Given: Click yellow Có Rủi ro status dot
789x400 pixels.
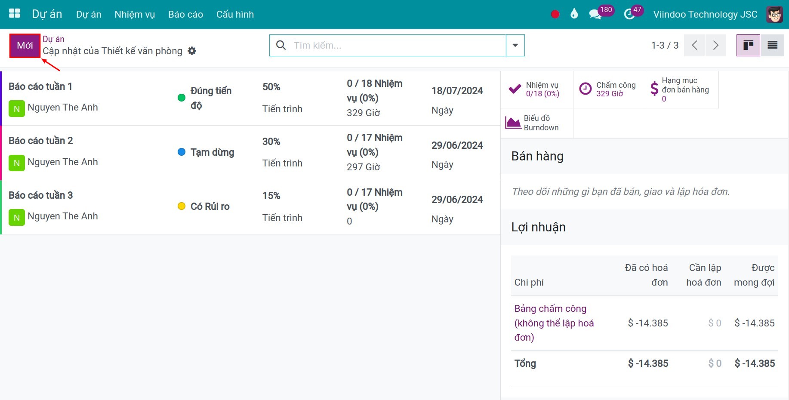Looking at the screenshot, I should coord(182,206).
